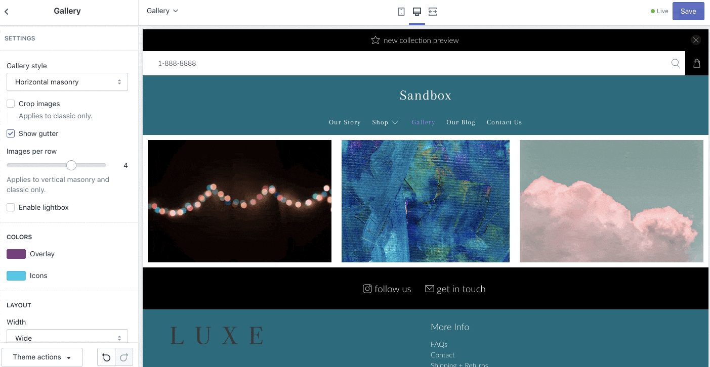Open the Theme actions menu

[42, 357]
